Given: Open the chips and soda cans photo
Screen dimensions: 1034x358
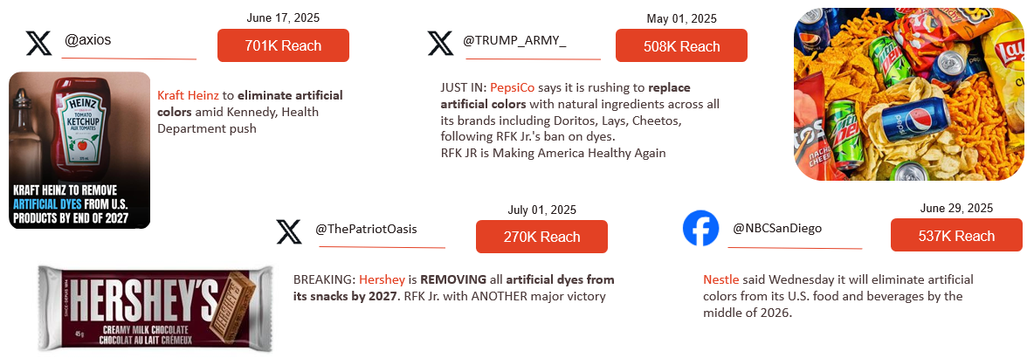Looking at the screenshot, I should [908, 93].
